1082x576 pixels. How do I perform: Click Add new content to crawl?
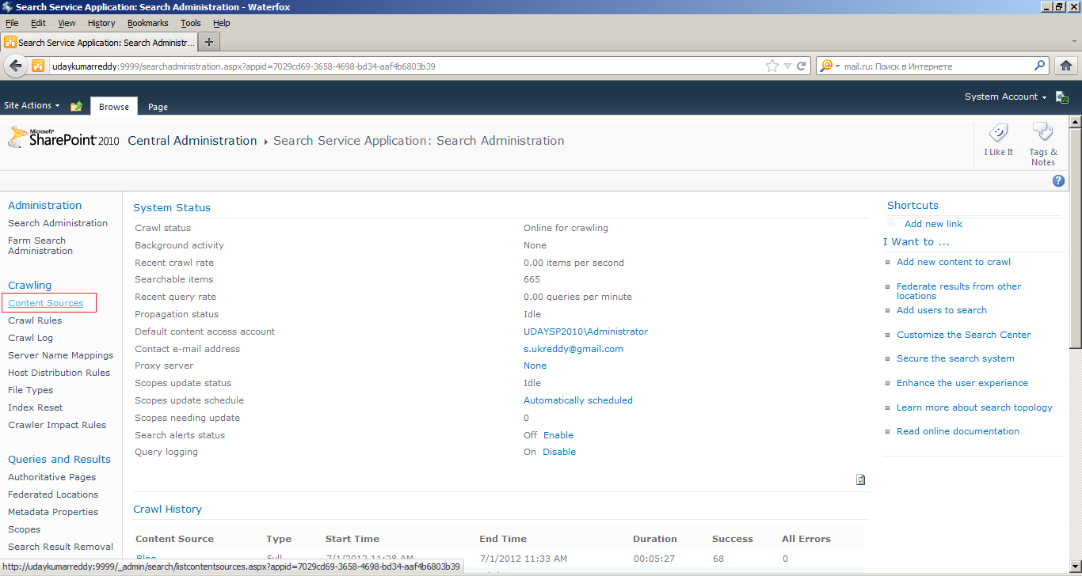[954, 262]
